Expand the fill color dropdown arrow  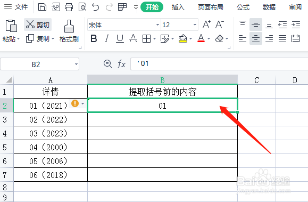tap(191, 39)
